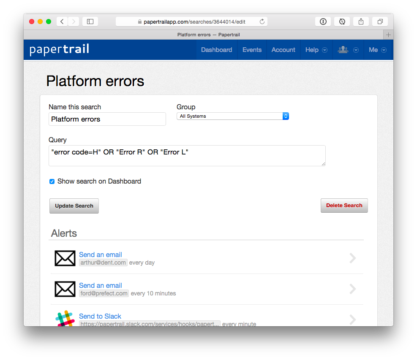Click the red Delete Search button
417x360 pixels.
[344, 206]
